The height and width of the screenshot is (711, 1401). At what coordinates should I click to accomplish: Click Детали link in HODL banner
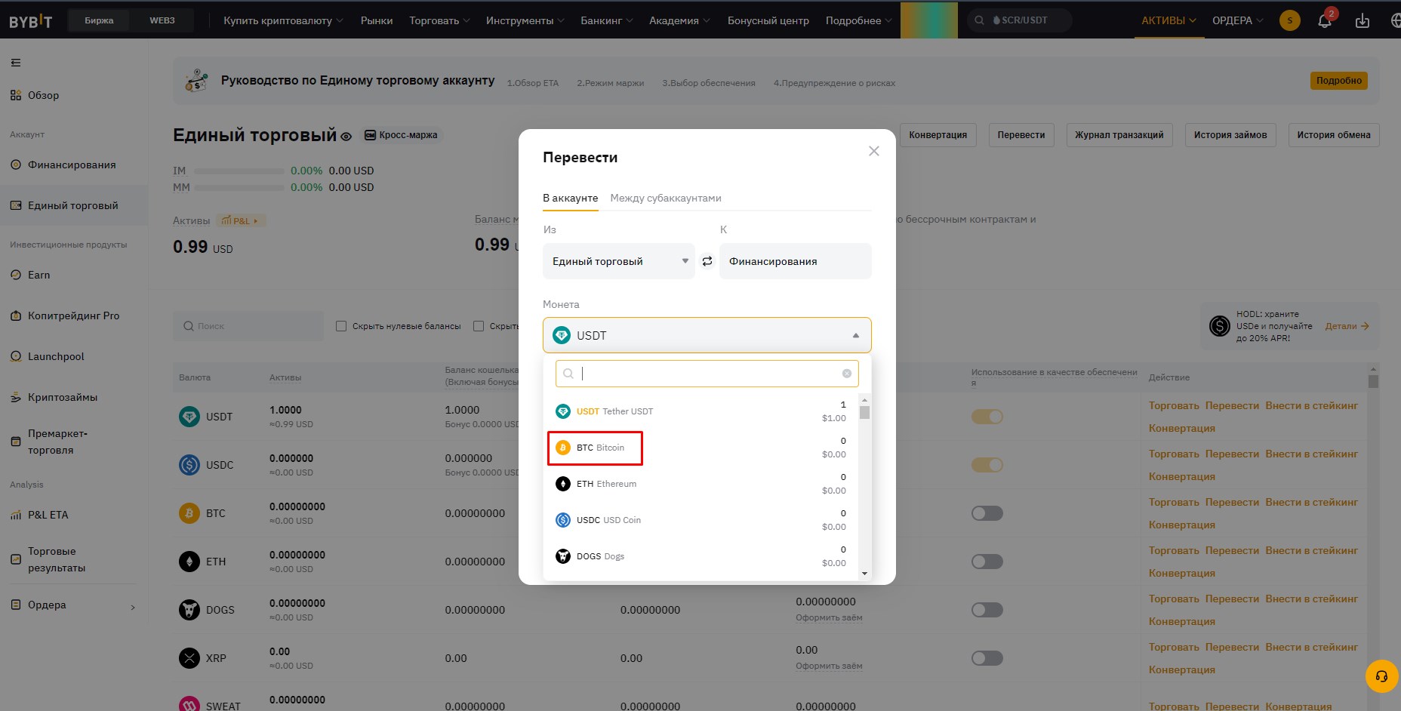click(1347, 326)
